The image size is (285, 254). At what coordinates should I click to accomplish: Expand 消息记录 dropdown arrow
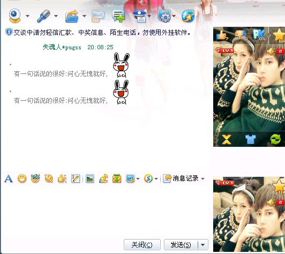point(202,179)
